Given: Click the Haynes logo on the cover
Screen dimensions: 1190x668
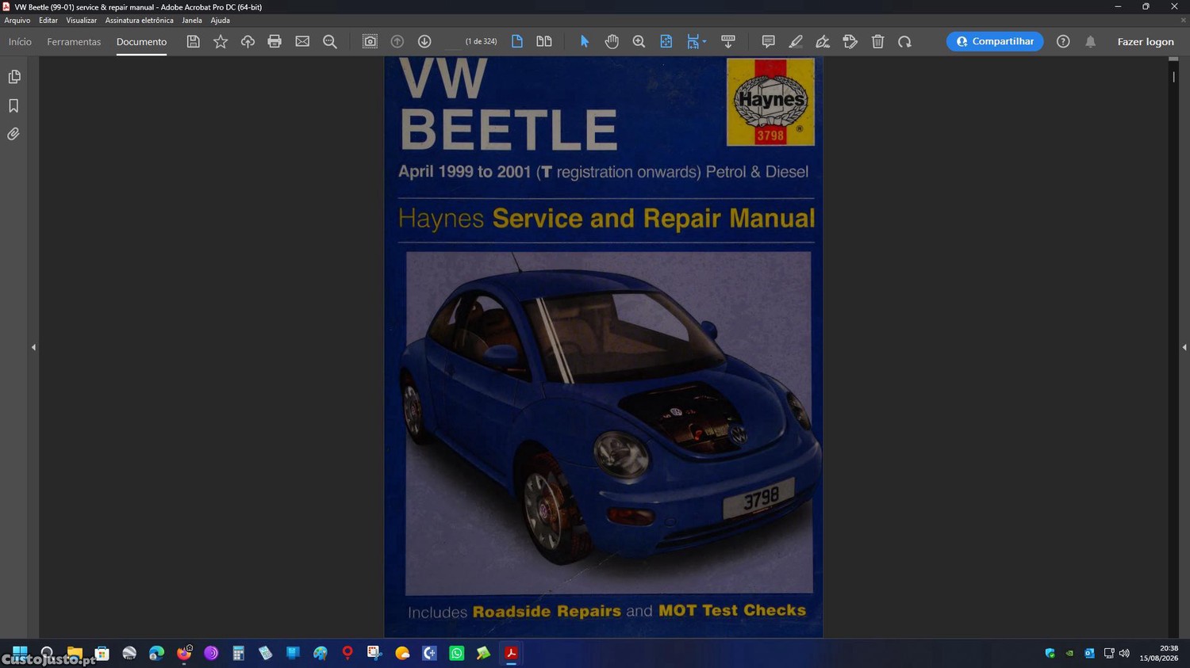Looking at the screenshot, I should click(x=770, y=102).
